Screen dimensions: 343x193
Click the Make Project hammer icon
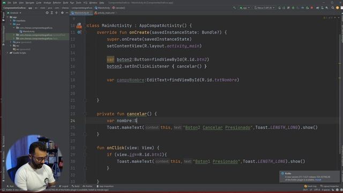click(234, 8)
